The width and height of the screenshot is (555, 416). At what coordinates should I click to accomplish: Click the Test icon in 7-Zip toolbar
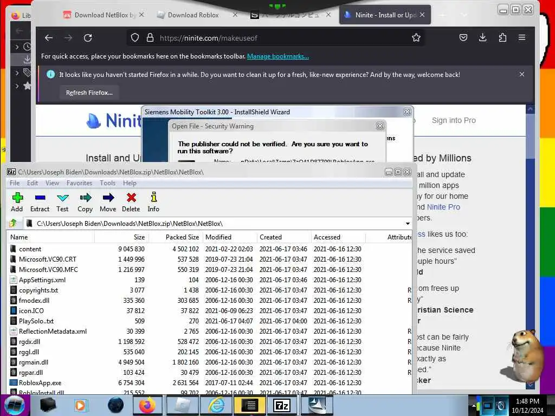62,197
